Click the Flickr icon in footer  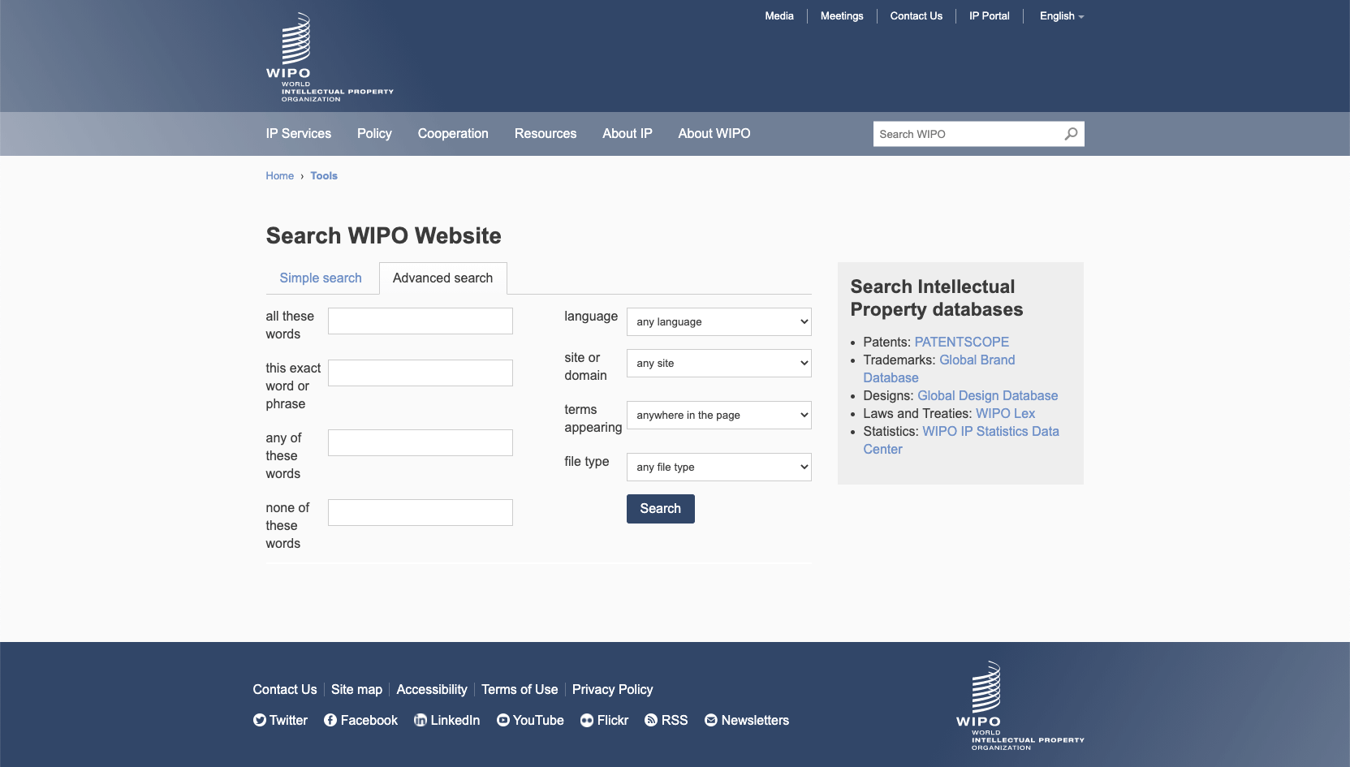587,720
